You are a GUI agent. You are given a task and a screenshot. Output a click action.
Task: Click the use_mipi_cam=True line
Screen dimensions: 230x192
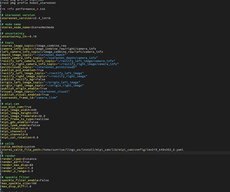(x=17, y=107)
